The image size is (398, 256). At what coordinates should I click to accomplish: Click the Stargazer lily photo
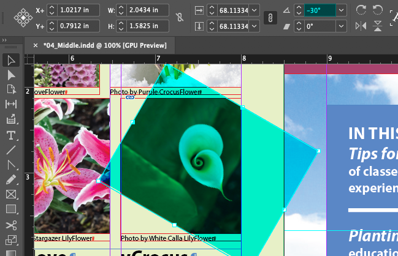click(x=72, y=166)
